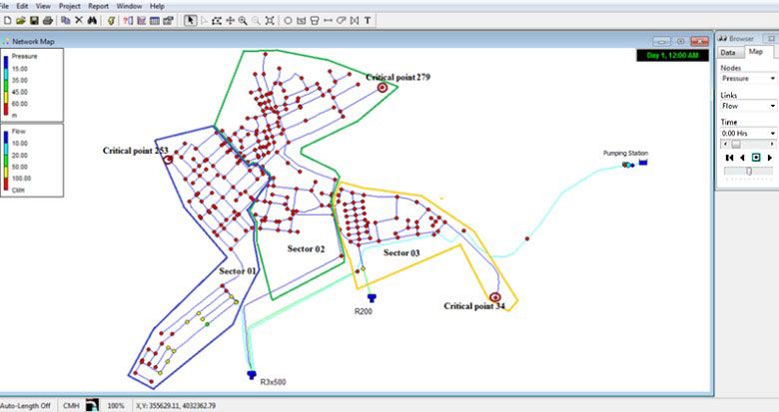Click the Sector 03 map label

tap(401, 252)
